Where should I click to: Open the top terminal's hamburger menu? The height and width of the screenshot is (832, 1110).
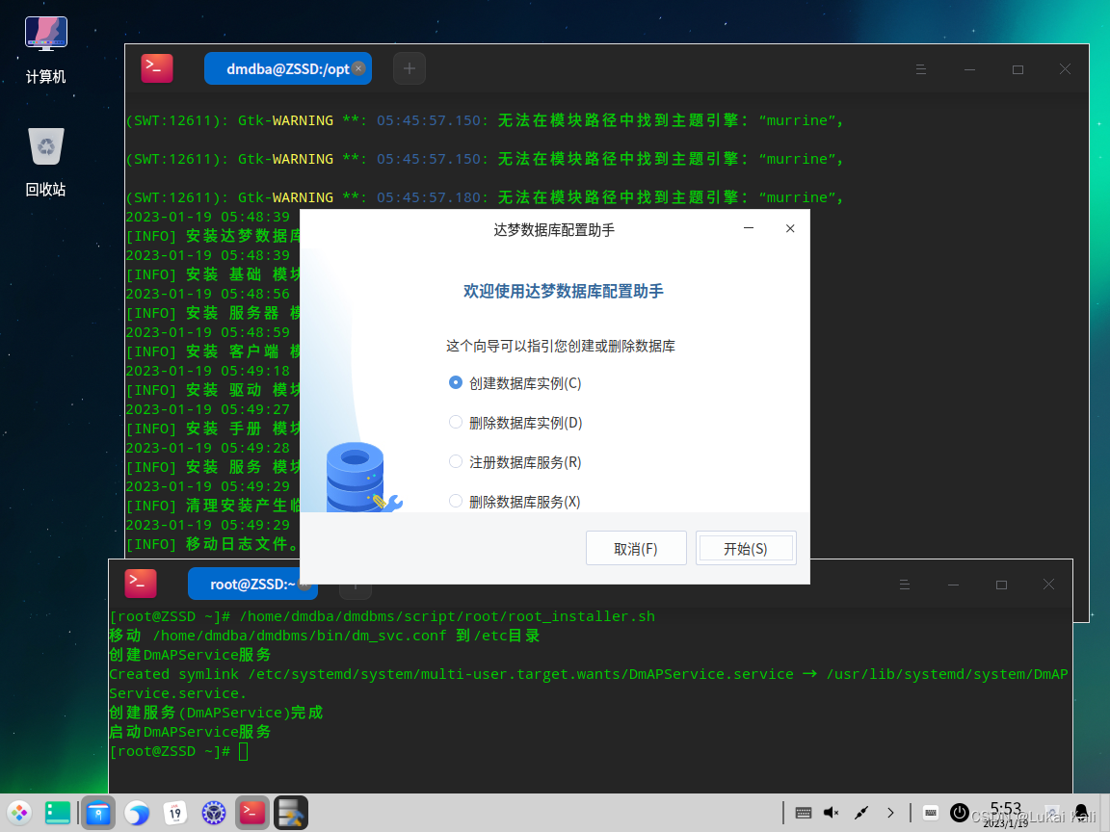tap(921, 68)
